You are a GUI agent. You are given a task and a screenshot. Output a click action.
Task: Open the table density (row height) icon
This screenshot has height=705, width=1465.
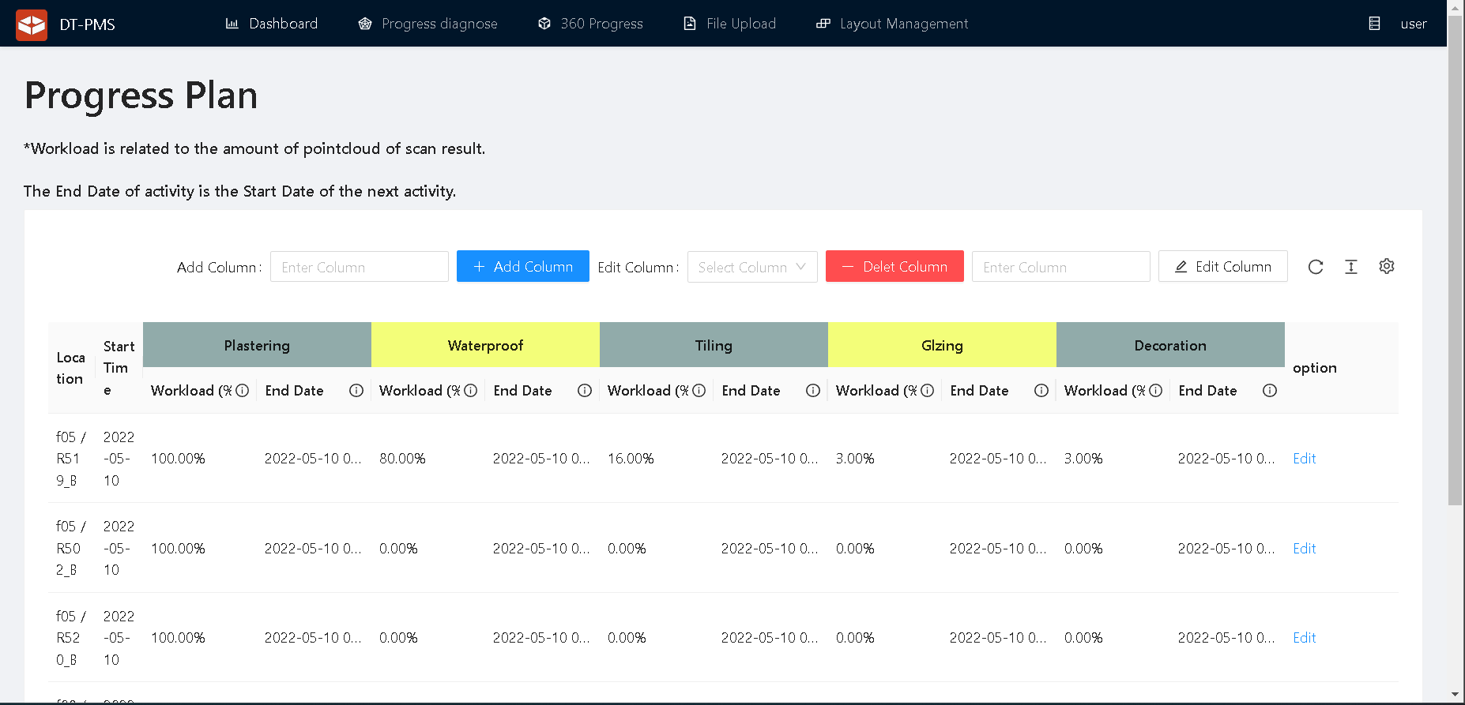(x=1351, y=267)
